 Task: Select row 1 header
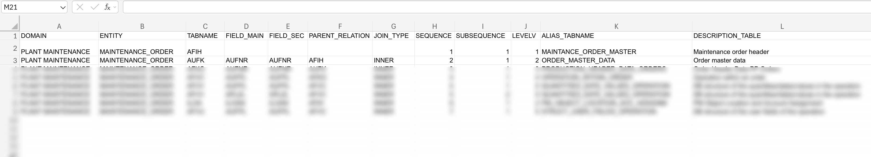pyautogui.click(x=15, y=36)
